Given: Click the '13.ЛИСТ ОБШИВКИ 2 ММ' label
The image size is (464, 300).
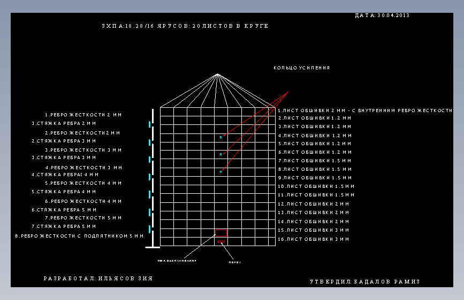Looking at the screenshot, I should (314, 212).
